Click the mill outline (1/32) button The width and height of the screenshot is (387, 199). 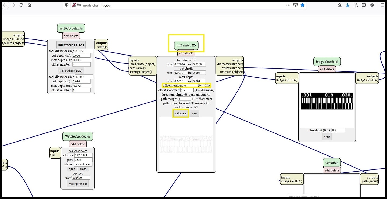coord(71,71)
